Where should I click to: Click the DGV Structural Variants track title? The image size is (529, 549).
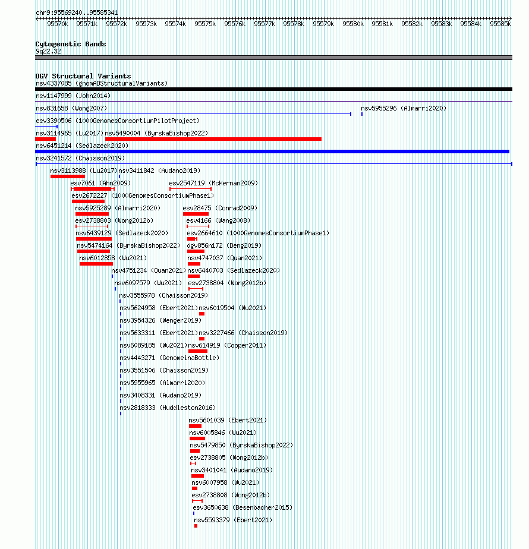[x=83, y=76]
